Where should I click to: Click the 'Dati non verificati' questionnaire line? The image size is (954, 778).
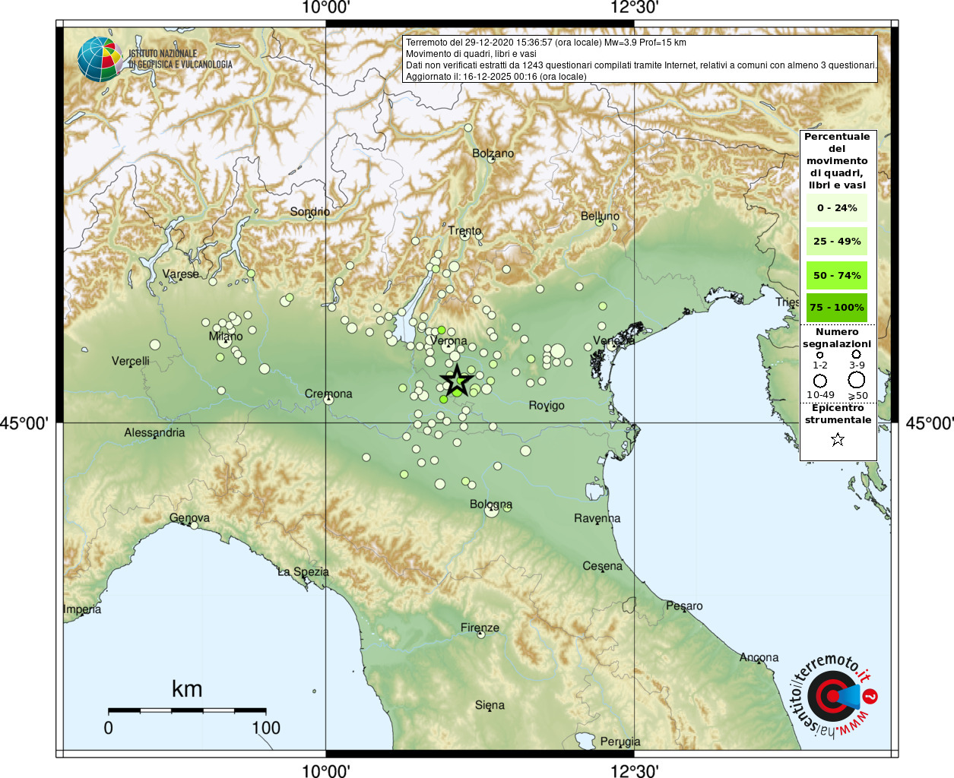(x=641, y=65)
